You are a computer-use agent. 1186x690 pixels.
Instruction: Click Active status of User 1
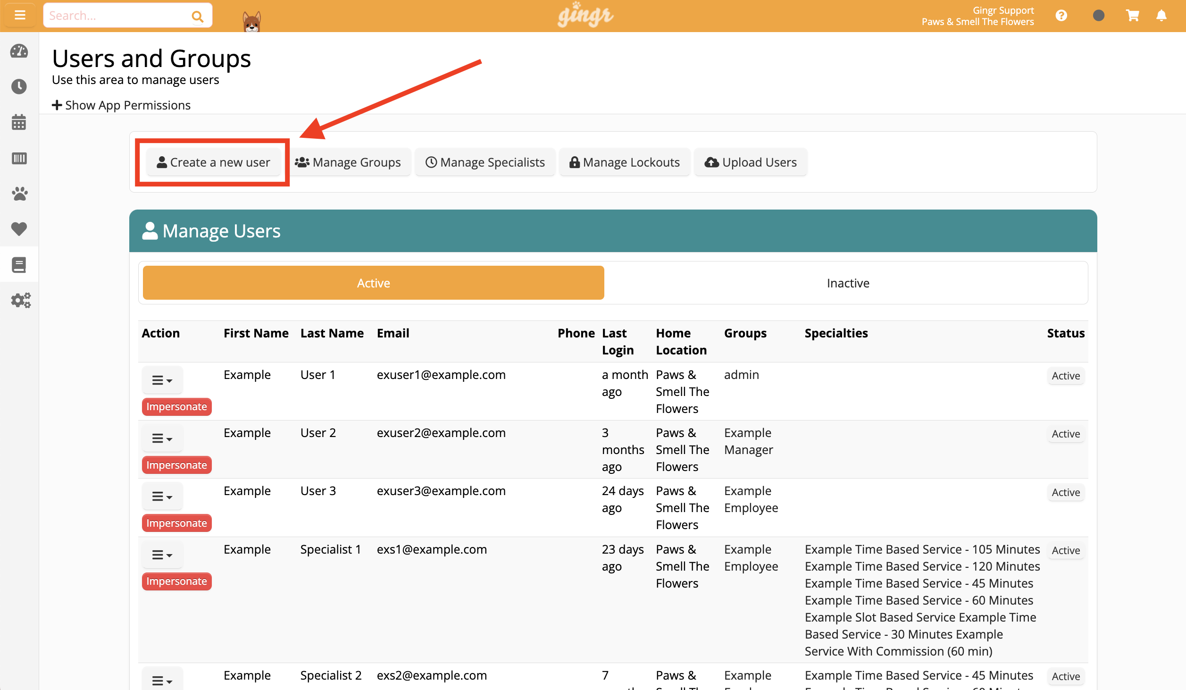tap(1066, 376)
